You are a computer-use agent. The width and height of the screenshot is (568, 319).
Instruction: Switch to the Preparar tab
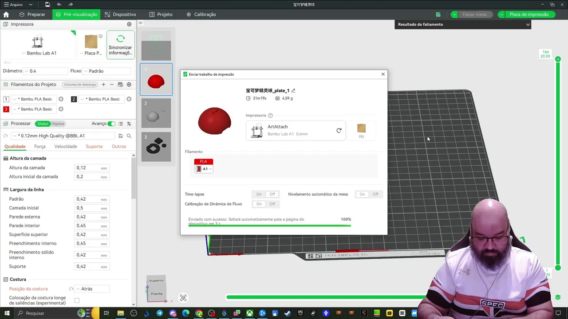pos(32,14)
